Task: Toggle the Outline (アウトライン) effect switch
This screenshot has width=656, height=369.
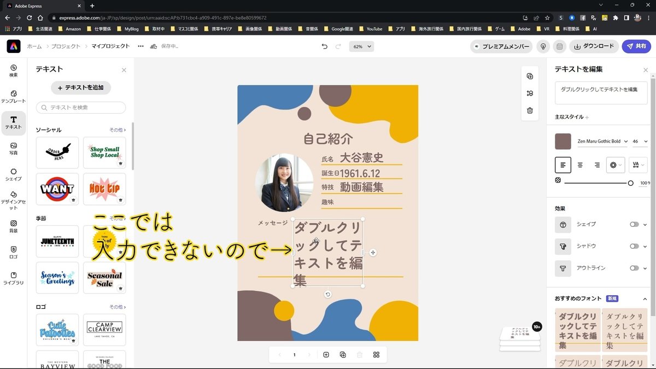Action: pyautogui.click(x=634, y=268)
